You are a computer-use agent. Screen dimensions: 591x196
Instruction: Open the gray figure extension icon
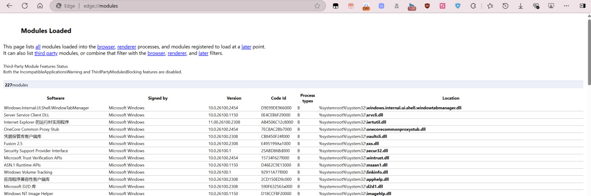pyautogui.click(x=397, y=6)
